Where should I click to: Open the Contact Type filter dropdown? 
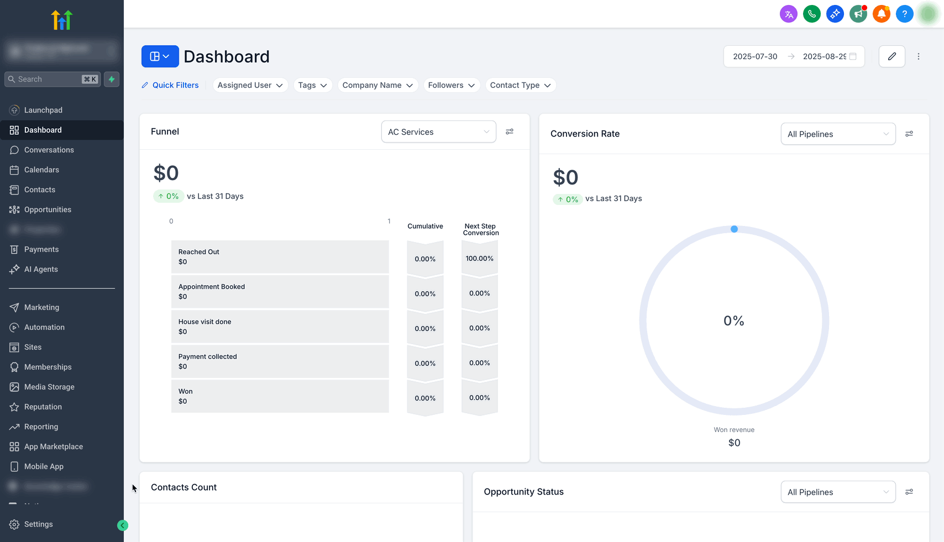pos(520,85)
